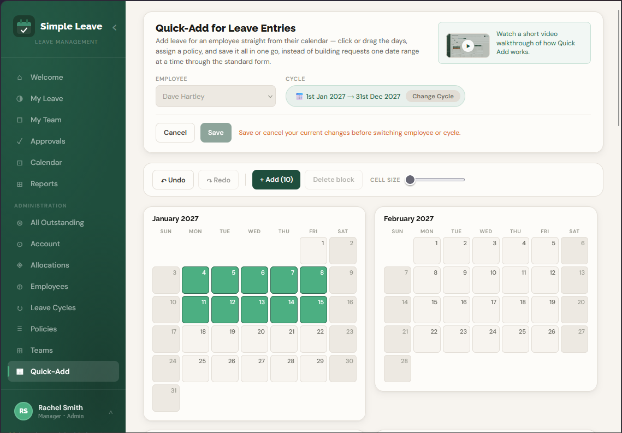Adjust the Cell Size slider handle
The image size is (622, 433).
click(x=410, y=180)
